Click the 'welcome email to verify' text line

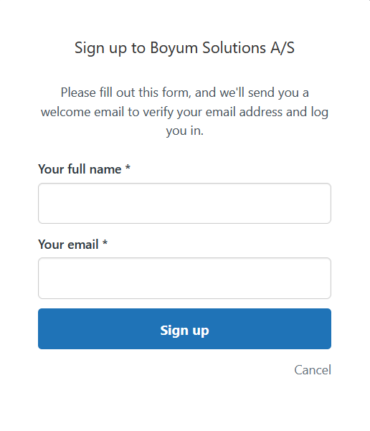(x=184, y=112)
